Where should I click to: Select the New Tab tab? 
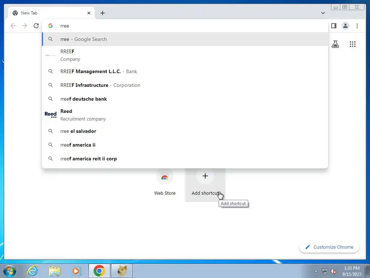51,13
